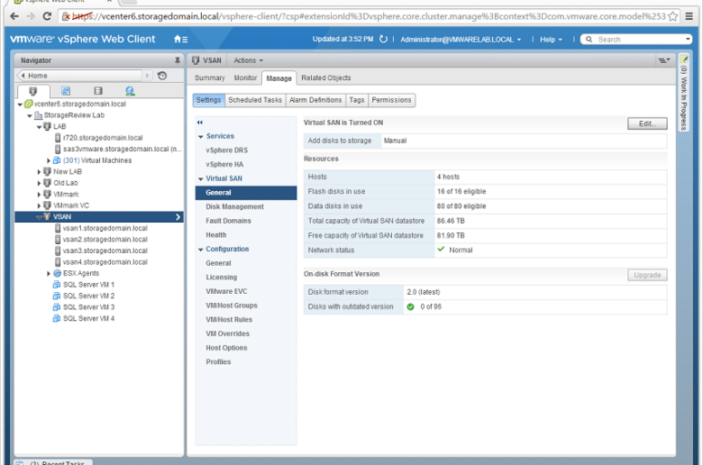The image size is (703, 465).
Task: Click the browser back arrow
Action: [14, 16]
